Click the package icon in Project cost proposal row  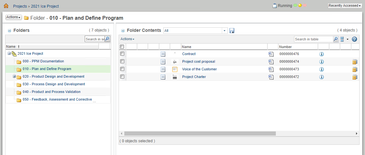tap(355, 62)
